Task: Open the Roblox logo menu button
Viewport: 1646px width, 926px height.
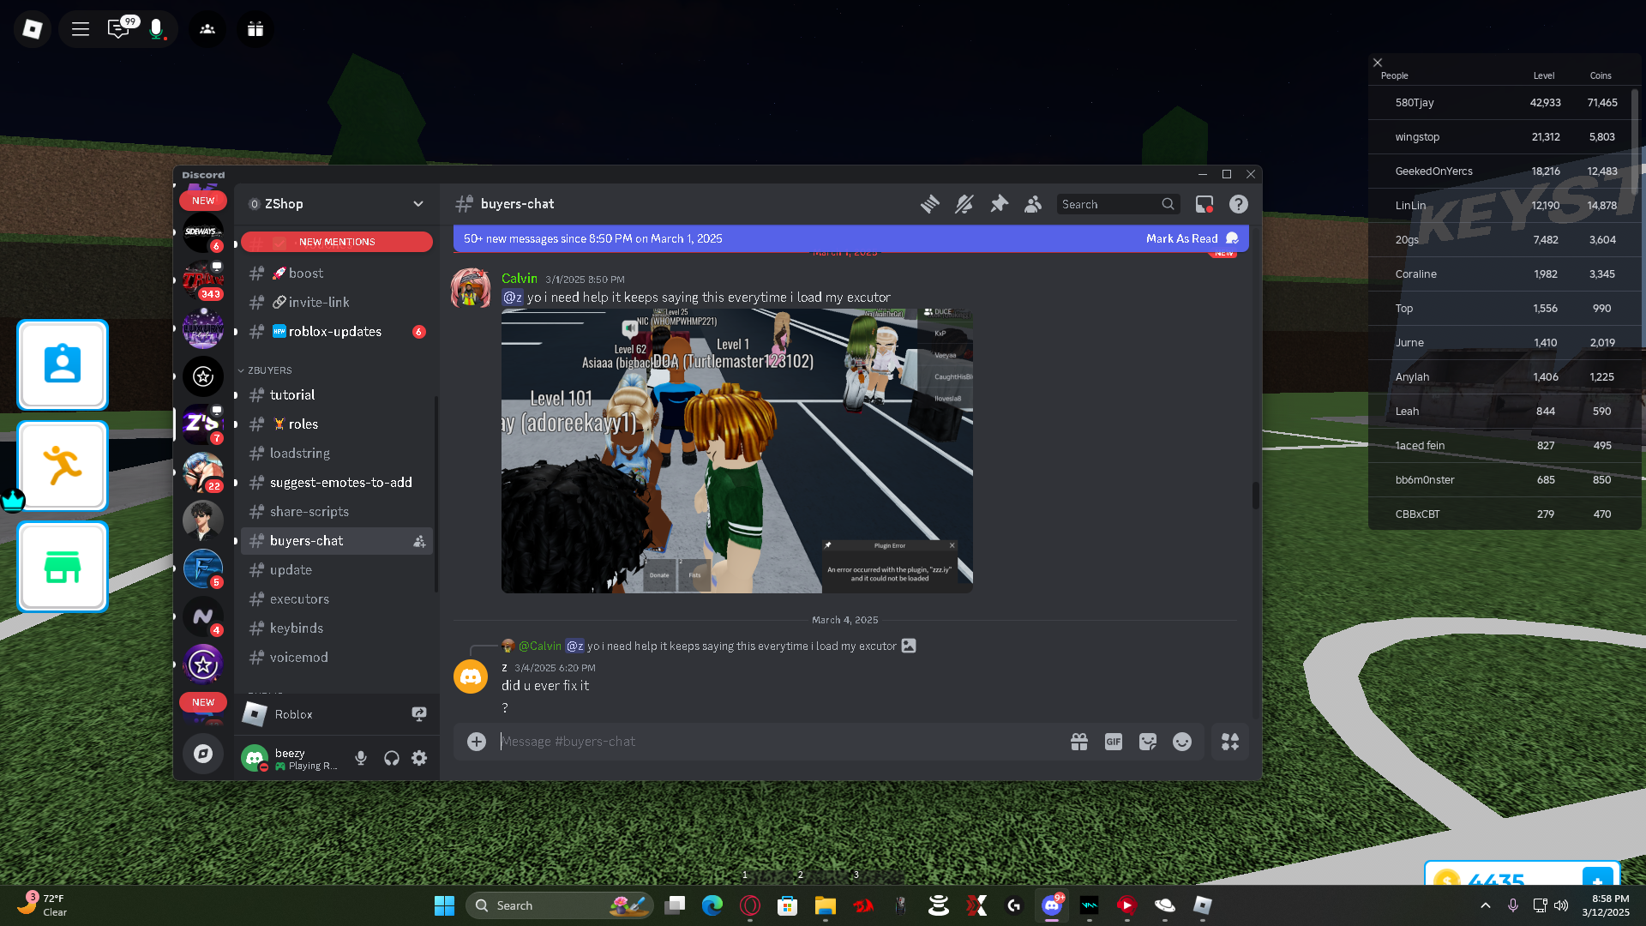Action: click(33, 29)
